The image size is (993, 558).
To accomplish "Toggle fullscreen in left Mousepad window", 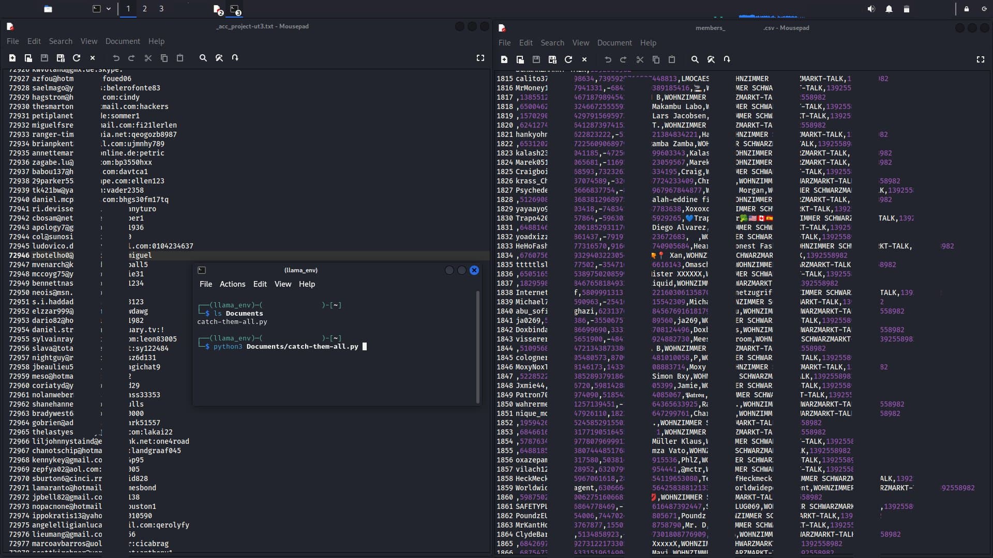I will tap(480, 58).
